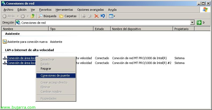Open the Views toolbar dropdown
This screenshot has height=110, width=212.
coord(112,16)
